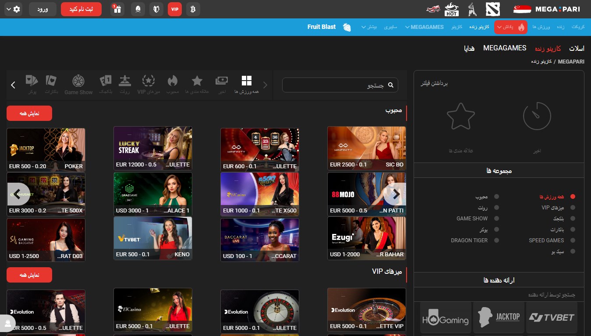
Task: Click the Fruit Blast promo link
Action: tap(322, 27)
